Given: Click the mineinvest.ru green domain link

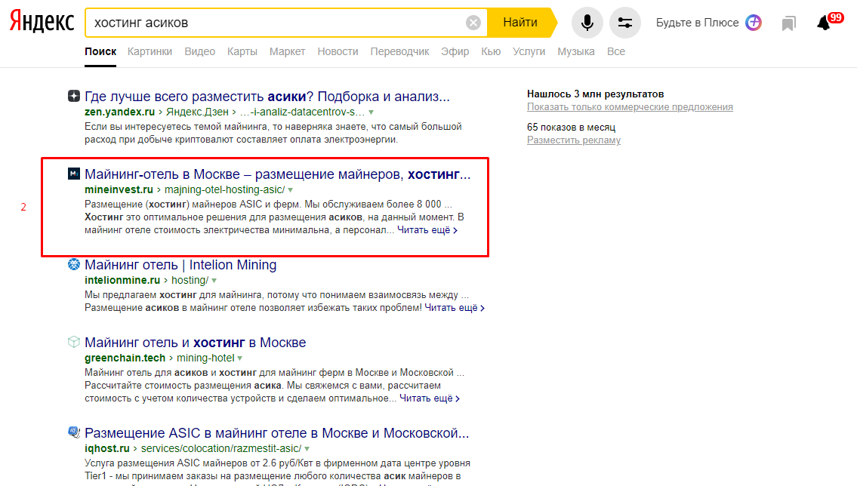Looking at the screenshot, I should point(119,189).
